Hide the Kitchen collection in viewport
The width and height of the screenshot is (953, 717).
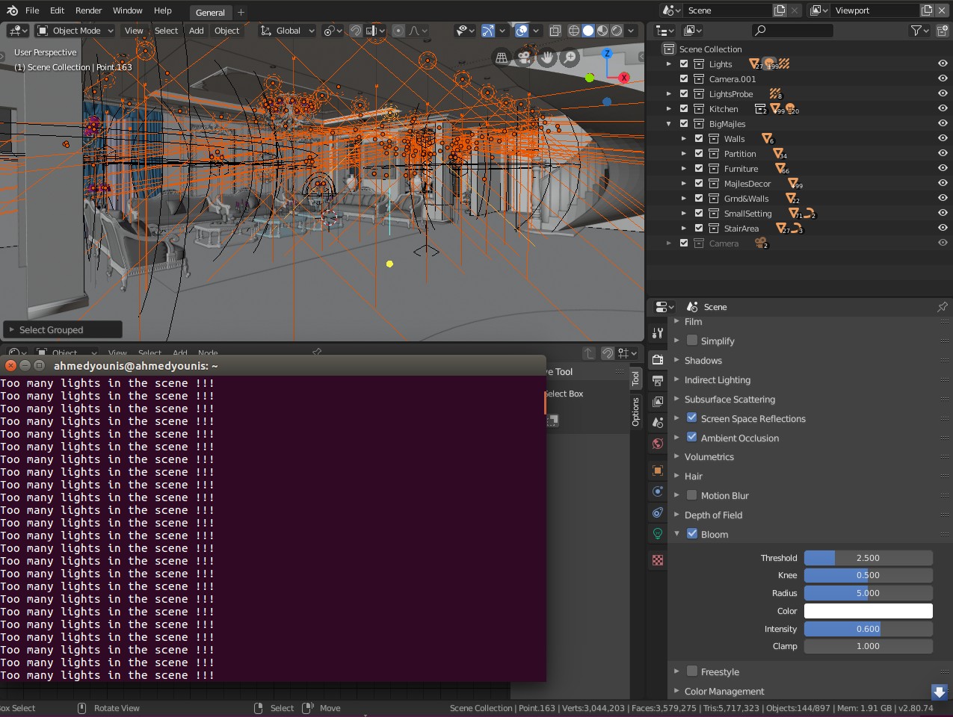tap(943, 108)
